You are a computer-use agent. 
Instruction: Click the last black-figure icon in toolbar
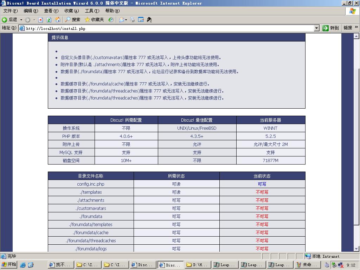[x=149, y=20]
